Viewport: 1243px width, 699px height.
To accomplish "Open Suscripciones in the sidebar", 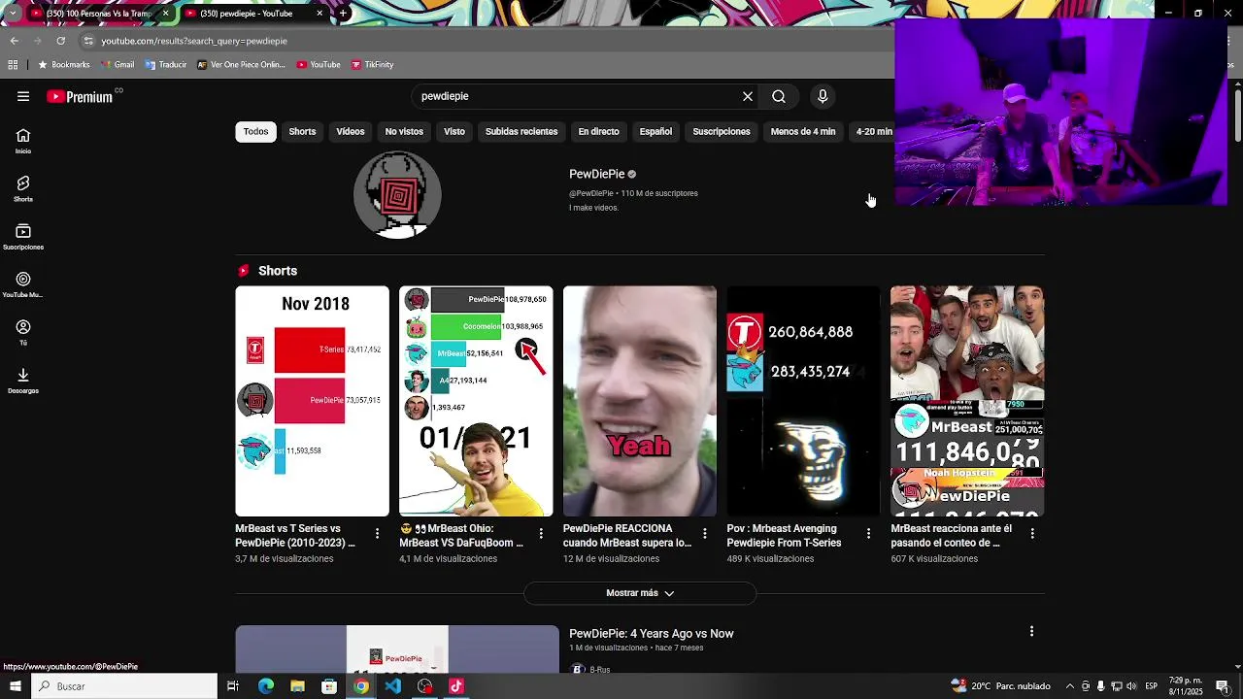I will (23, 236).
